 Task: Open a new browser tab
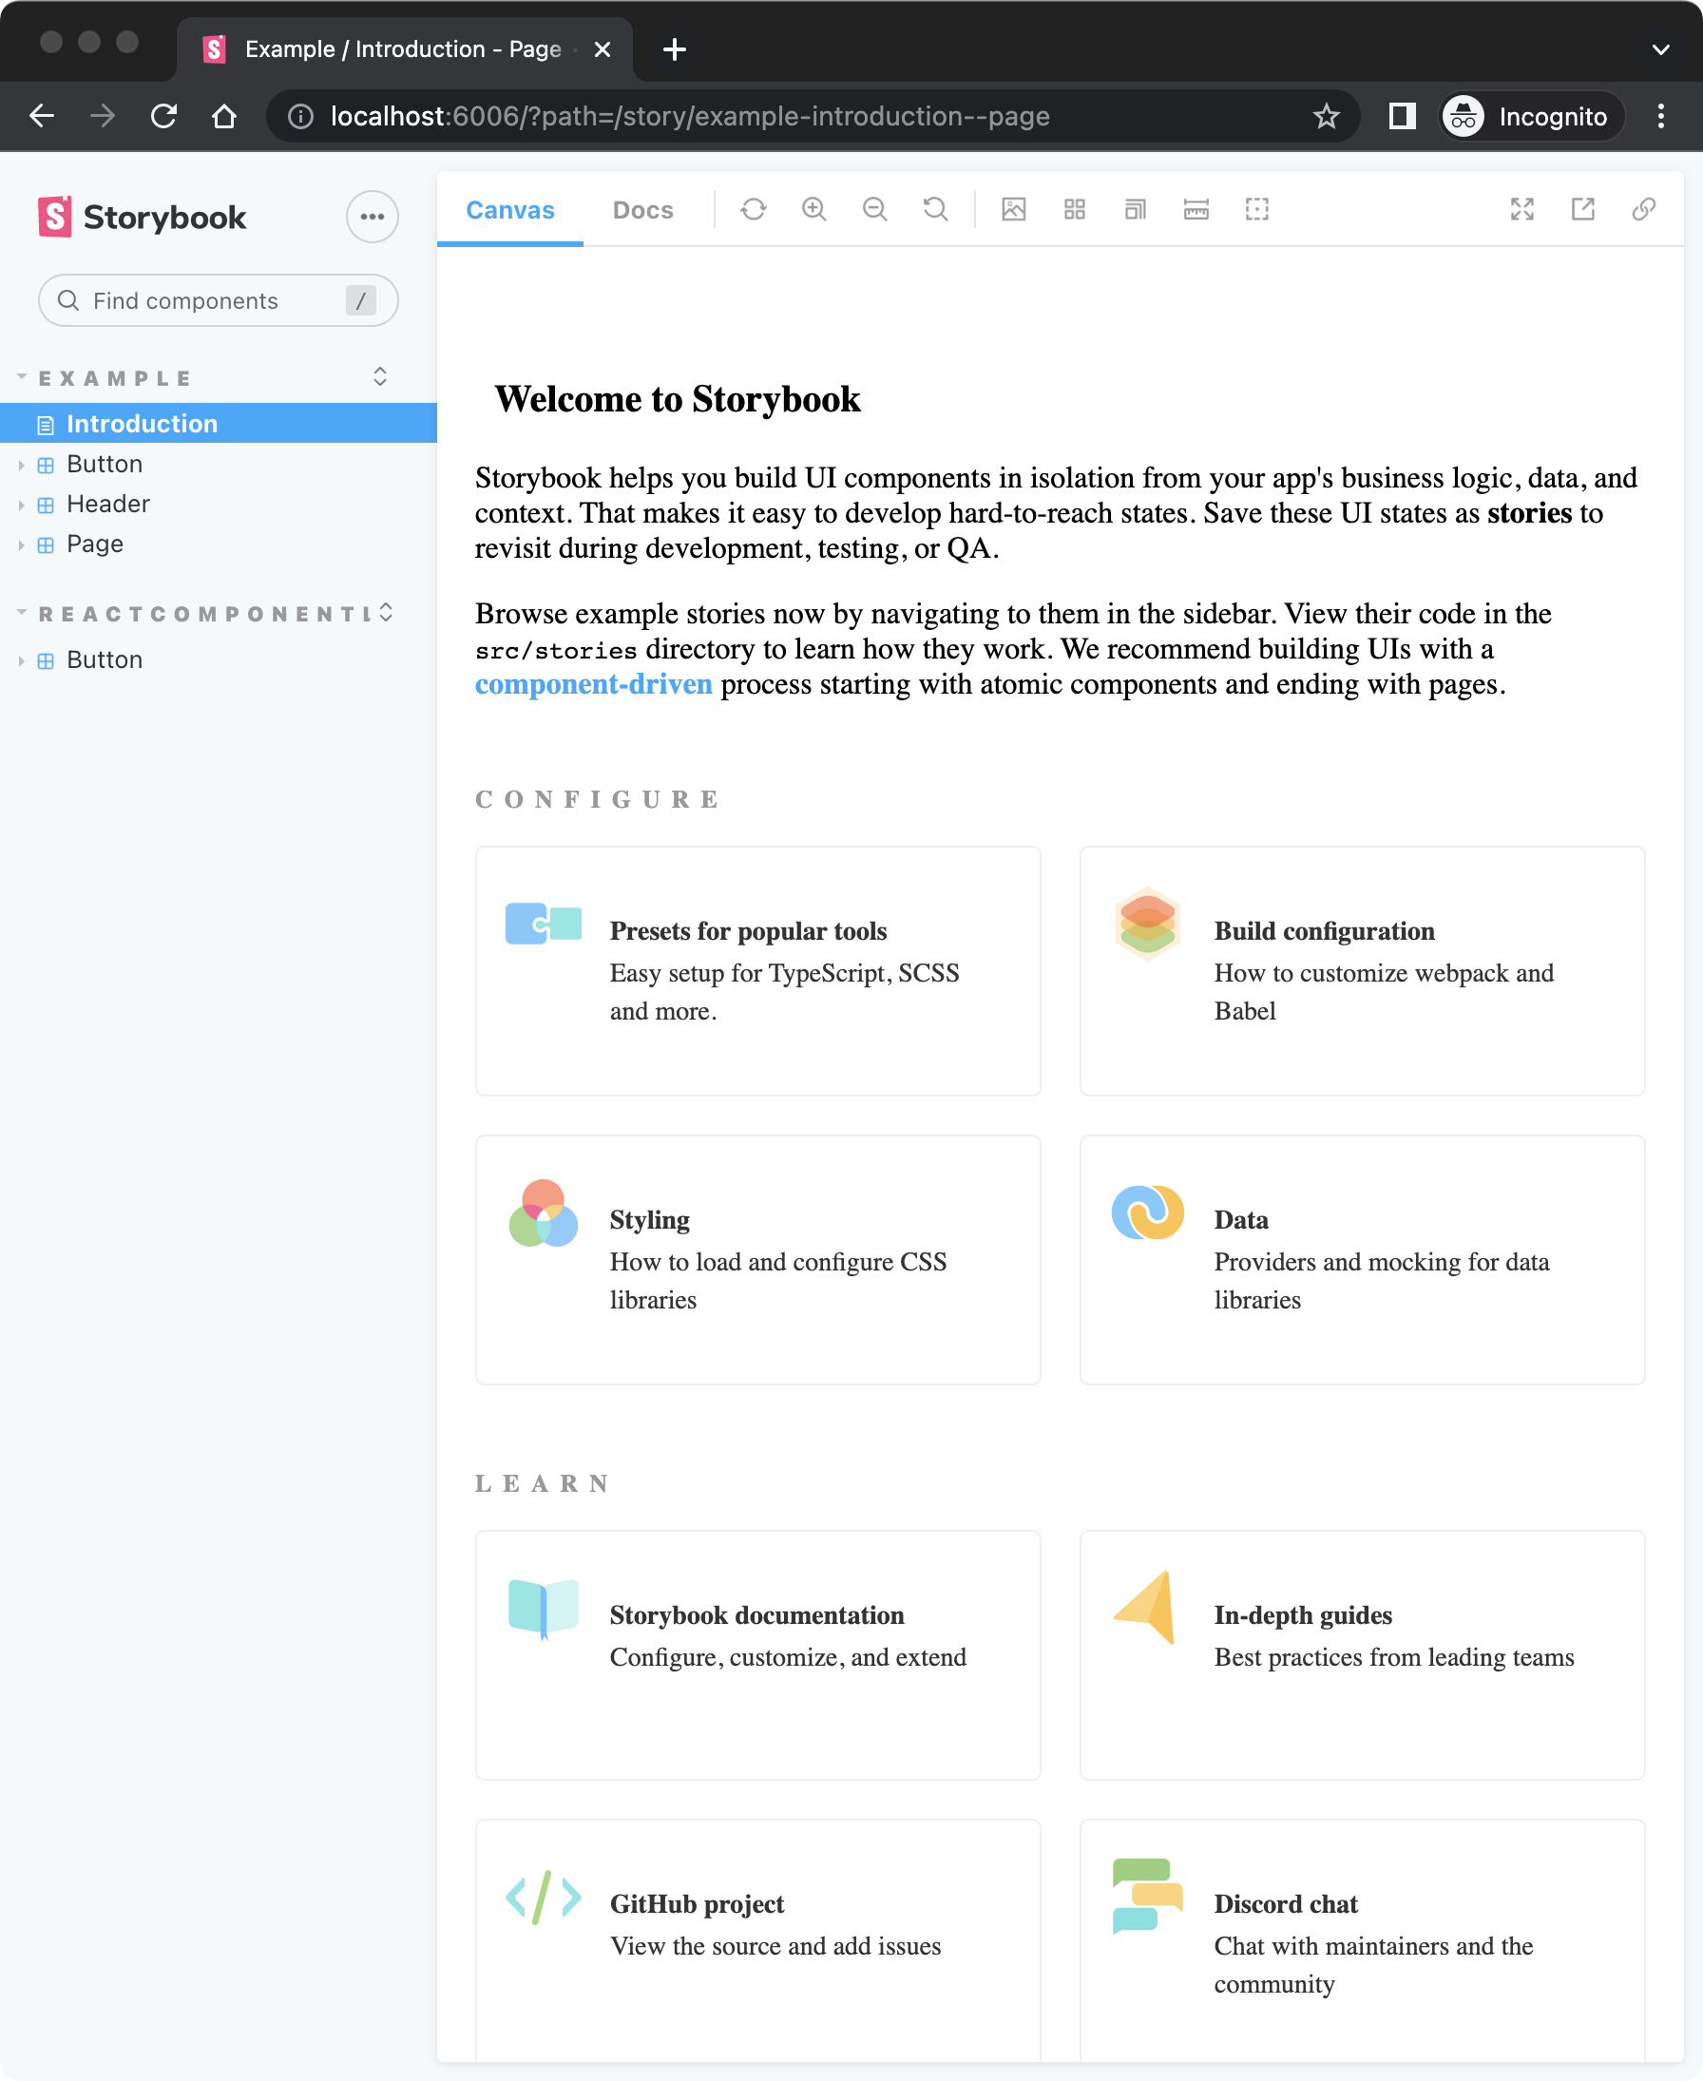[674, 49]
